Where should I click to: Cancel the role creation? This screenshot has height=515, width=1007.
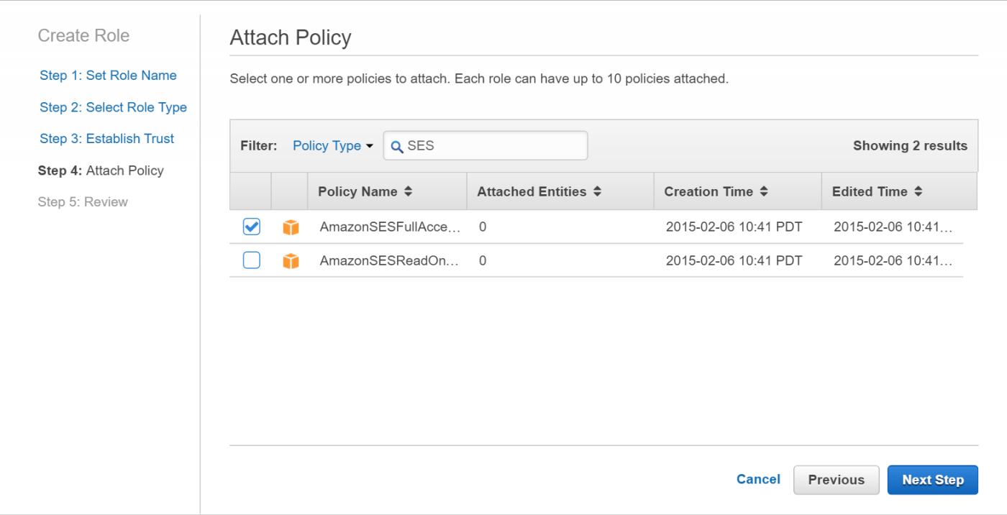tap(758, 479)
